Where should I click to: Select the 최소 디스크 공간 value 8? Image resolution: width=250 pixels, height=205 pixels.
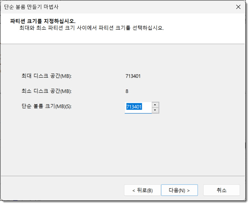pyautogui.click(x=127, y=91)
